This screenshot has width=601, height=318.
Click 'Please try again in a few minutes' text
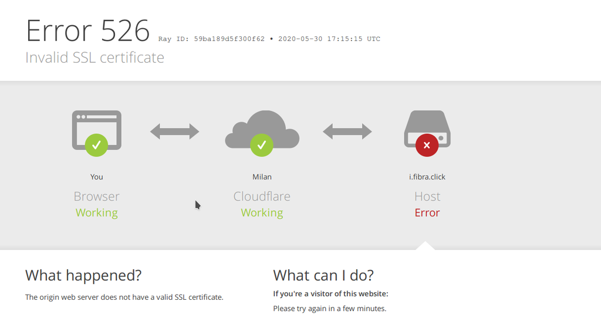pos(330,309)
